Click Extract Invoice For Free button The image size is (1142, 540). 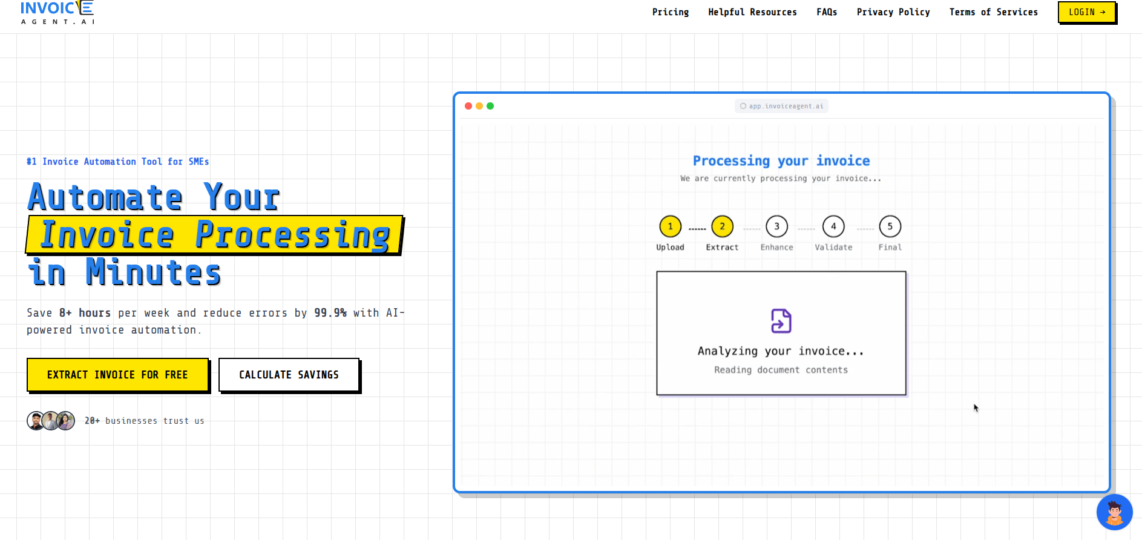coord(118,375)
